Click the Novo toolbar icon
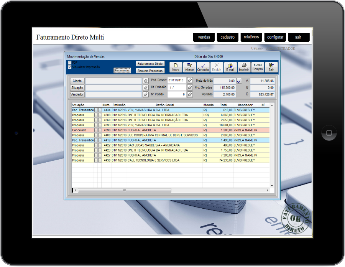Viewport: 345px width, 267px height. (176, 67)
